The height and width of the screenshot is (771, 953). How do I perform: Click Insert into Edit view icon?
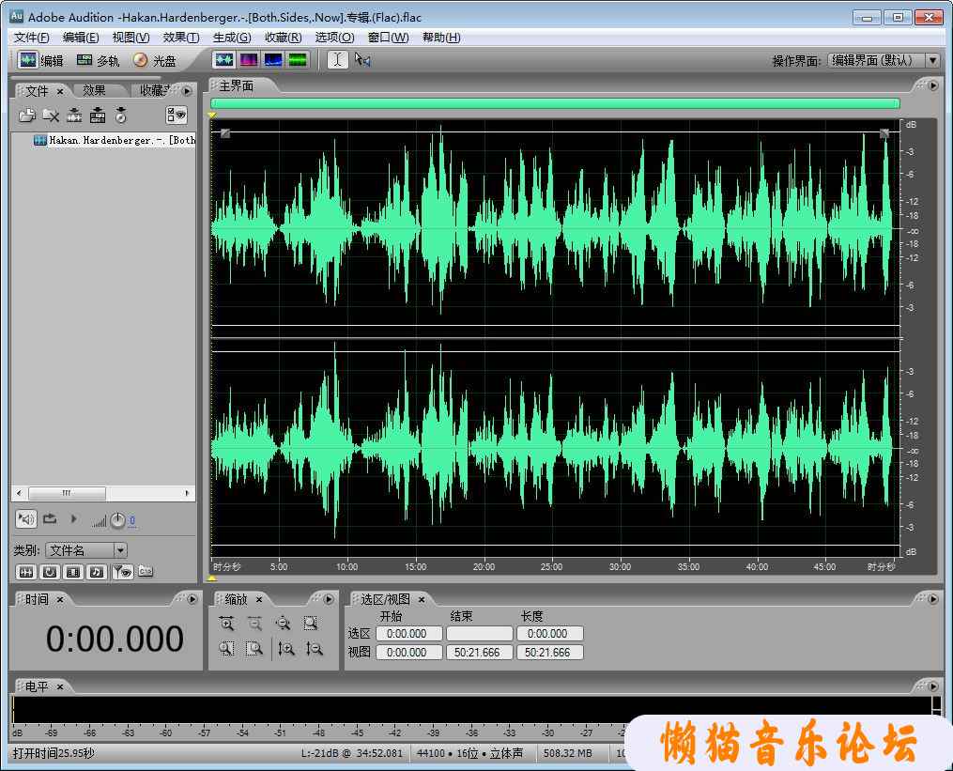pos(74,115)
